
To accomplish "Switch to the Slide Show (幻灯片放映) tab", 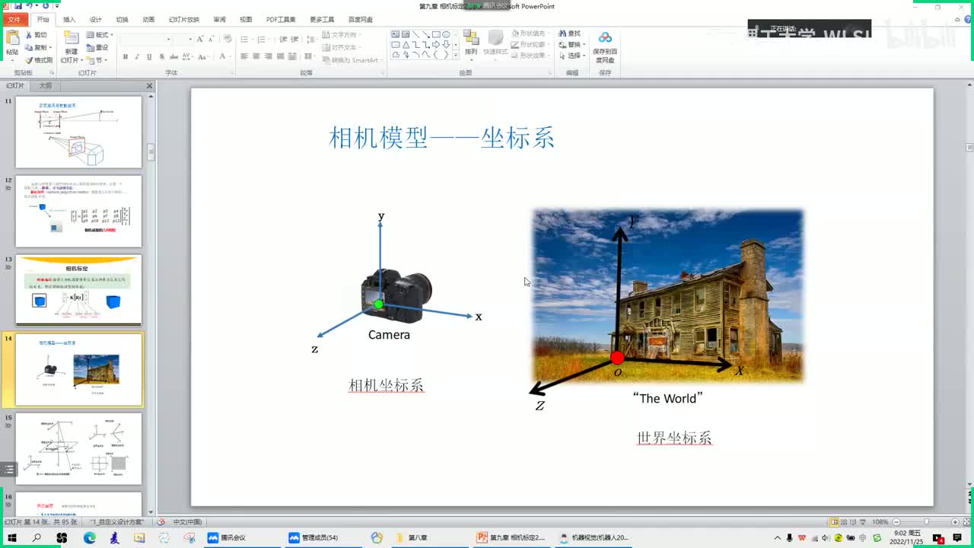I will pyautogui.click(x=184, y=19).
